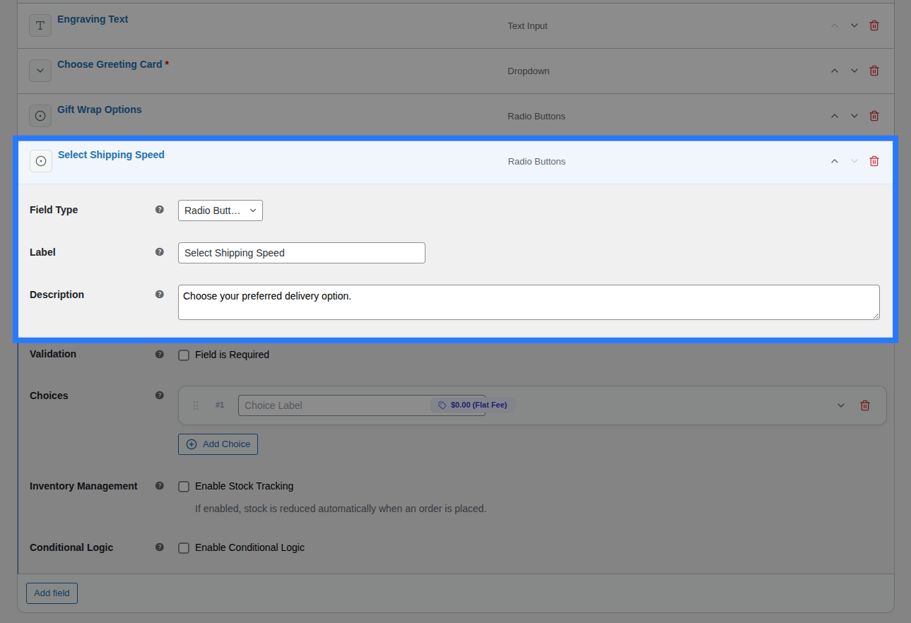
Task: Delete the Select Shipping Speed field
Action: pos(874,161)
